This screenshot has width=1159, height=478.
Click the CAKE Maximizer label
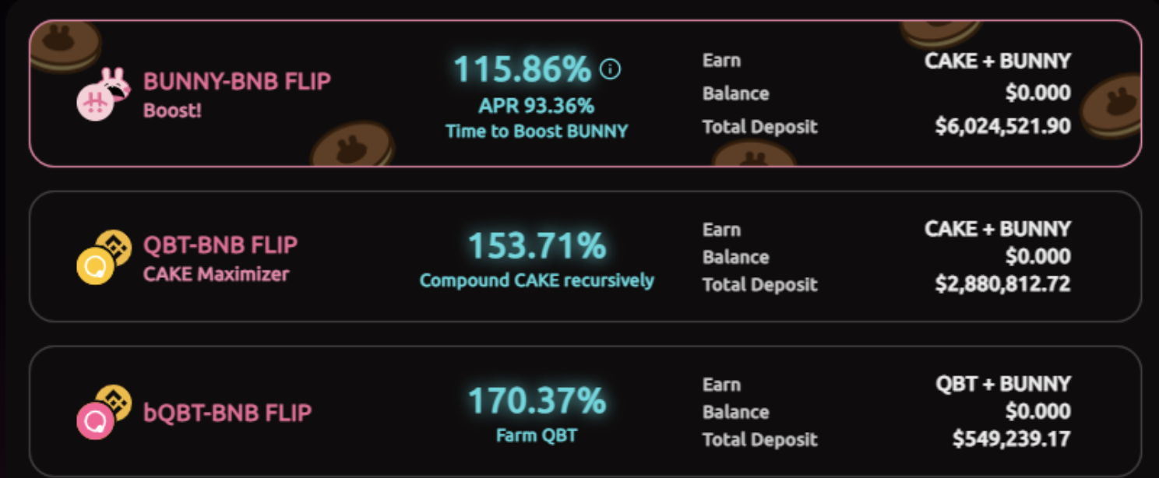tap(216, 274)
